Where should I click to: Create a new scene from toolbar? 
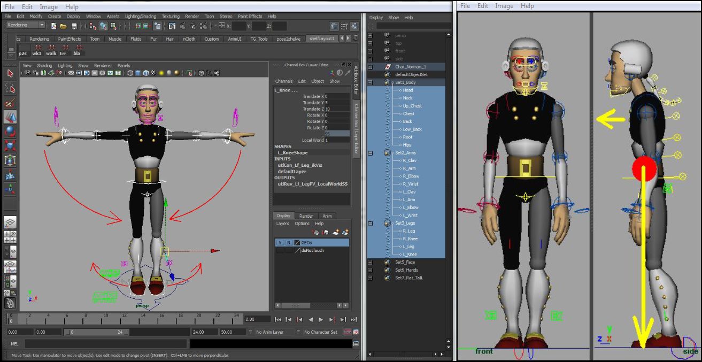[x=55, y=26]
